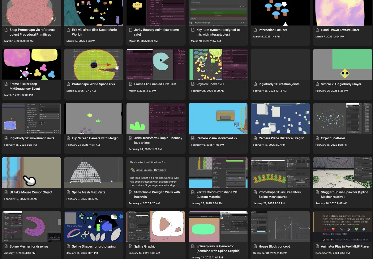Open the Rigidbody 2D rotation joints page title
Image resolution: width=373 pixels, height=259 pixels.
pyautogui.click(x=279, y=84)
